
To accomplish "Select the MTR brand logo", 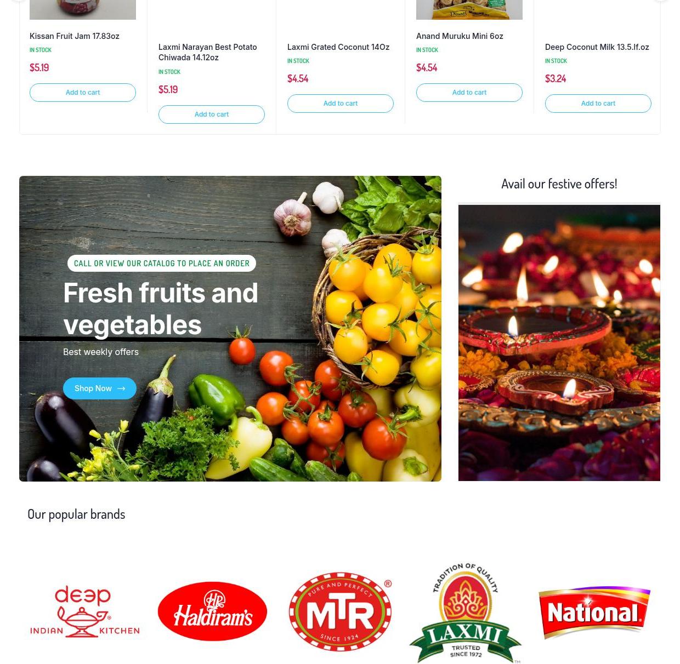I will [x=340, y=612].
